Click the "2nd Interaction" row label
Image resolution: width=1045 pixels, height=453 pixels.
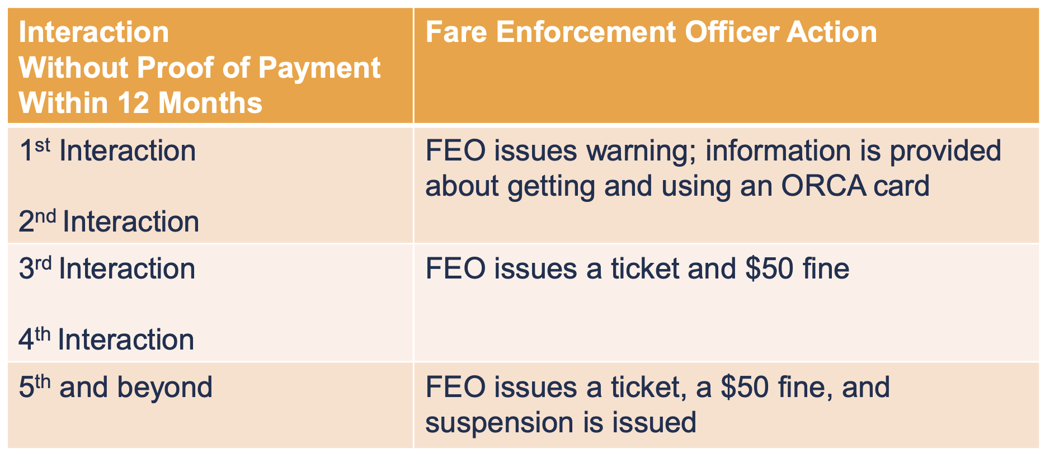click(109, 221)
